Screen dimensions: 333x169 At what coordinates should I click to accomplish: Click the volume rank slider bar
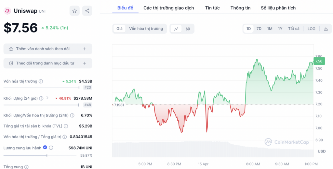tap(41, 105)
